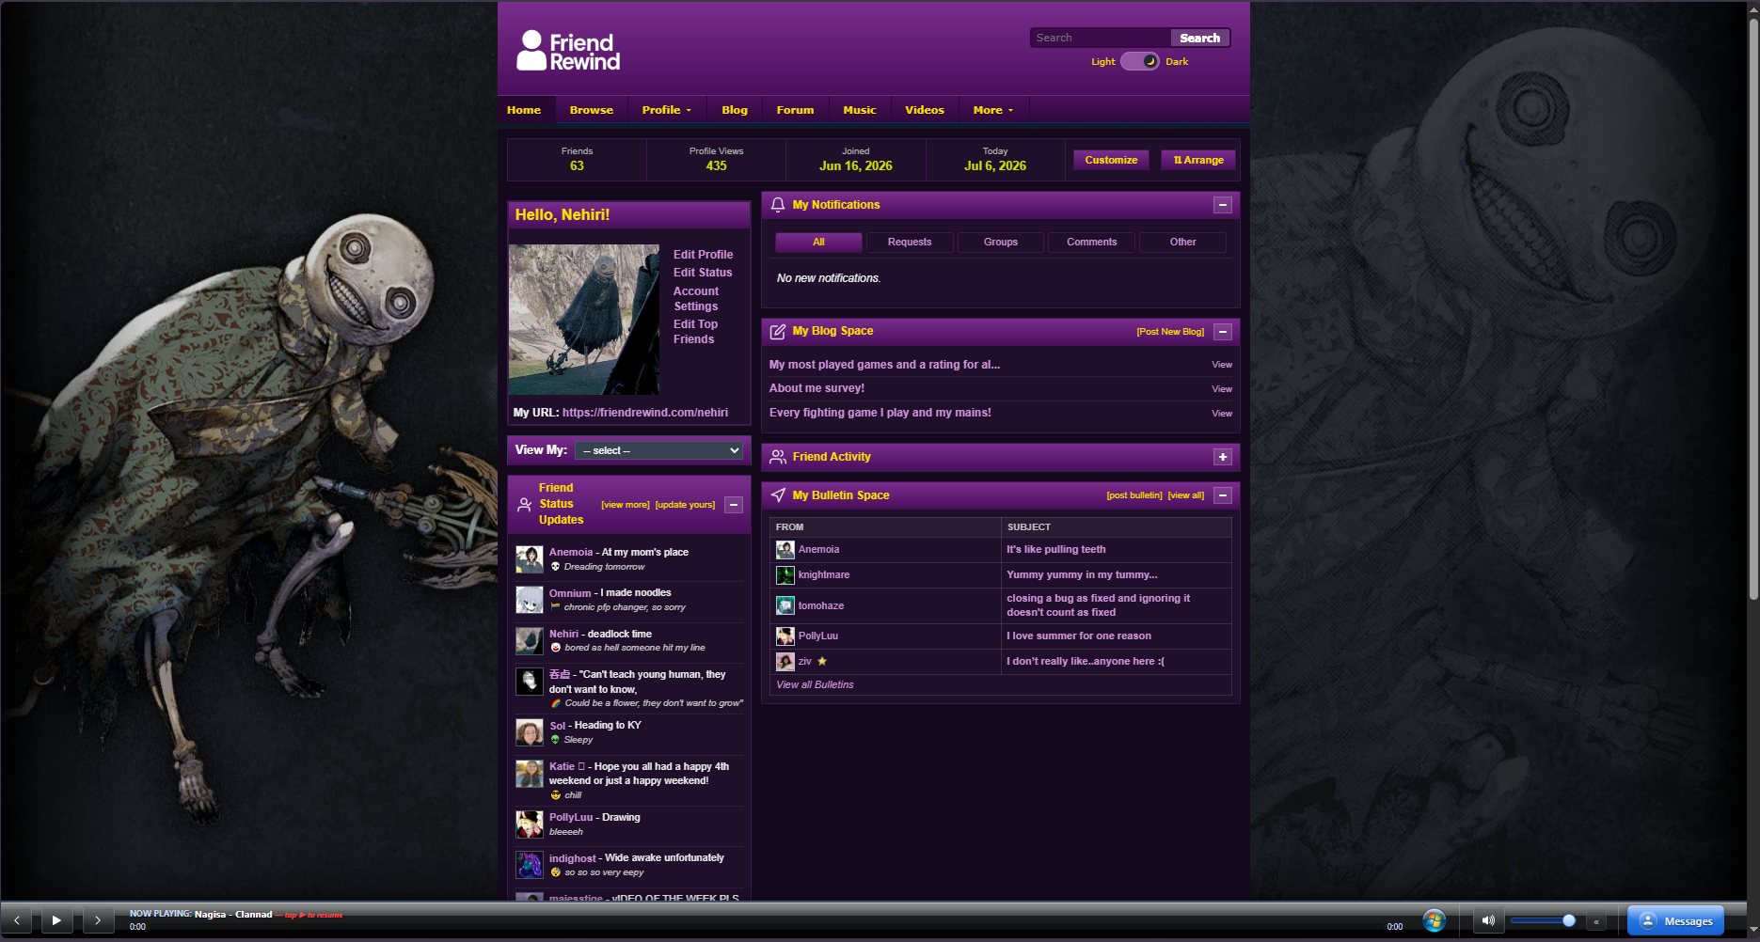This screenshot has width=1760, height=942.
Task: Open the Browse nav item
Action: click(x=592, y=110)
